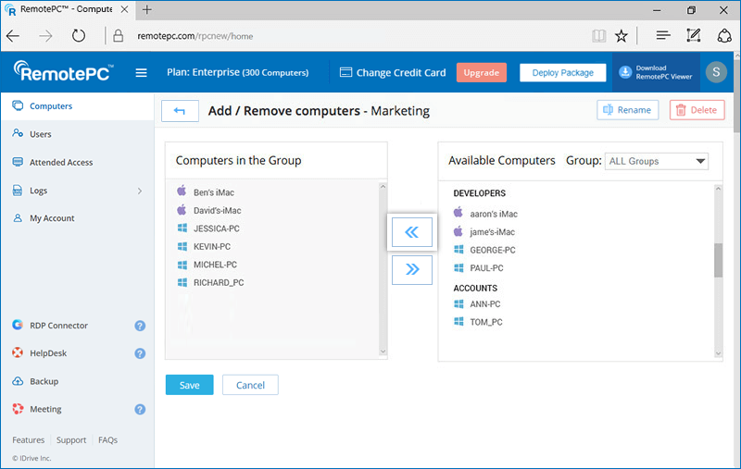
Task: Cancel the group changes
Action: click(x=250, y=385)
